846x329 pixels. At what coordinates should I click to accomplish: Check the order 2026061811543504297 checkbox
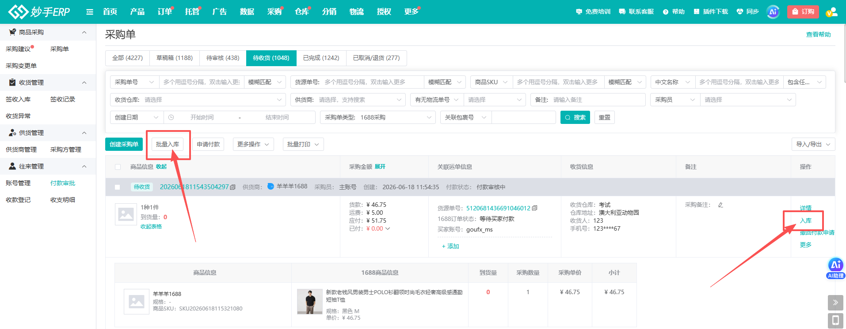[117, 187]
